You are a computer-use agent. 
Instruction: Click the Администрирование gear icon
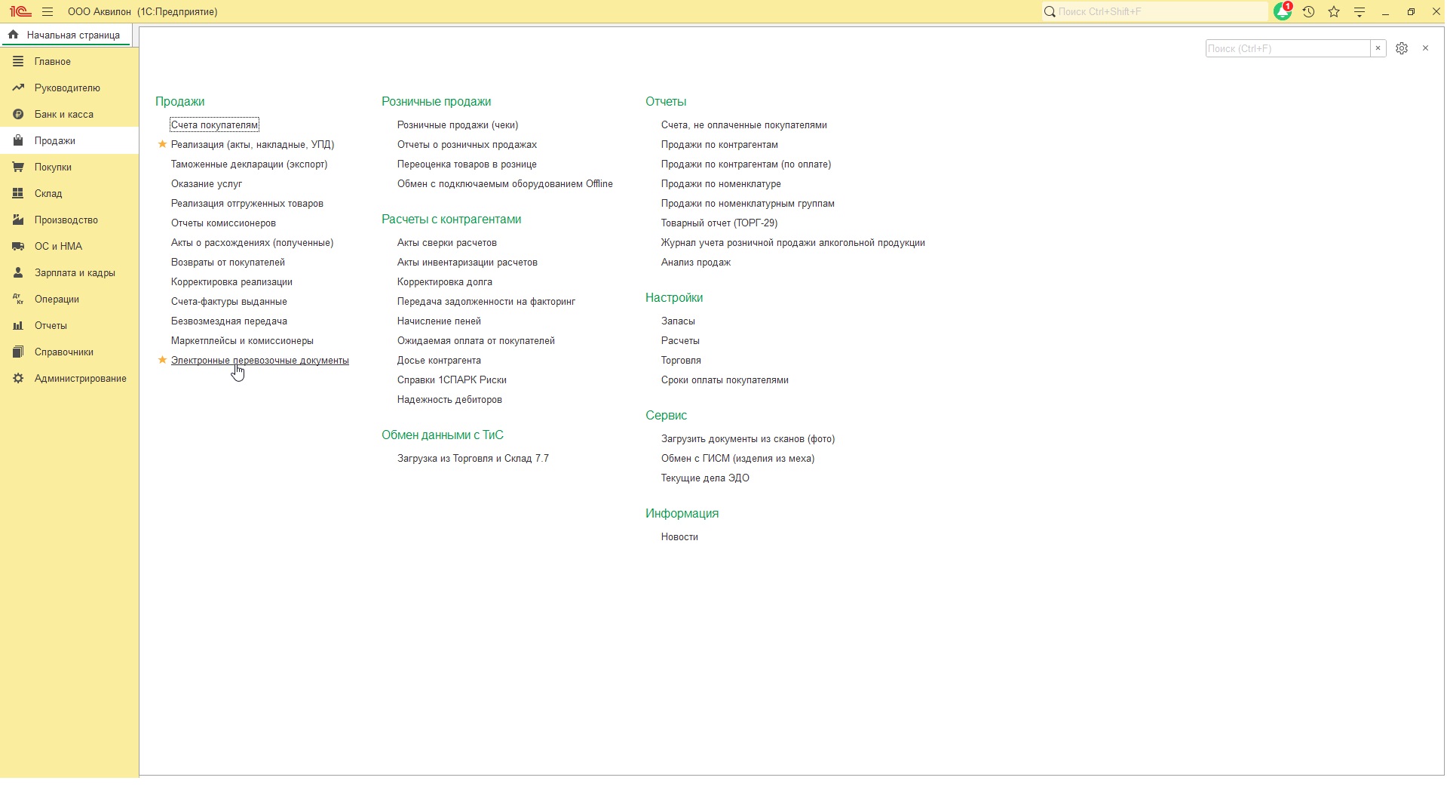[18, 378]
